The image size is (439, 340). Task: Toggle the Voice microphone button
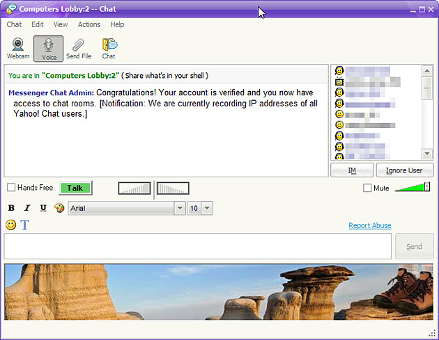pyautogui.click(x=49, y=49)
